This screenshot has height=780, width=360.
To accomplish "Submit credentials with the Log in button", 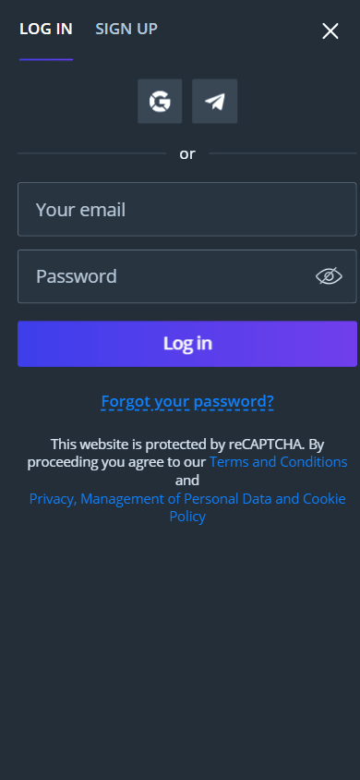I will pos(187,344).
